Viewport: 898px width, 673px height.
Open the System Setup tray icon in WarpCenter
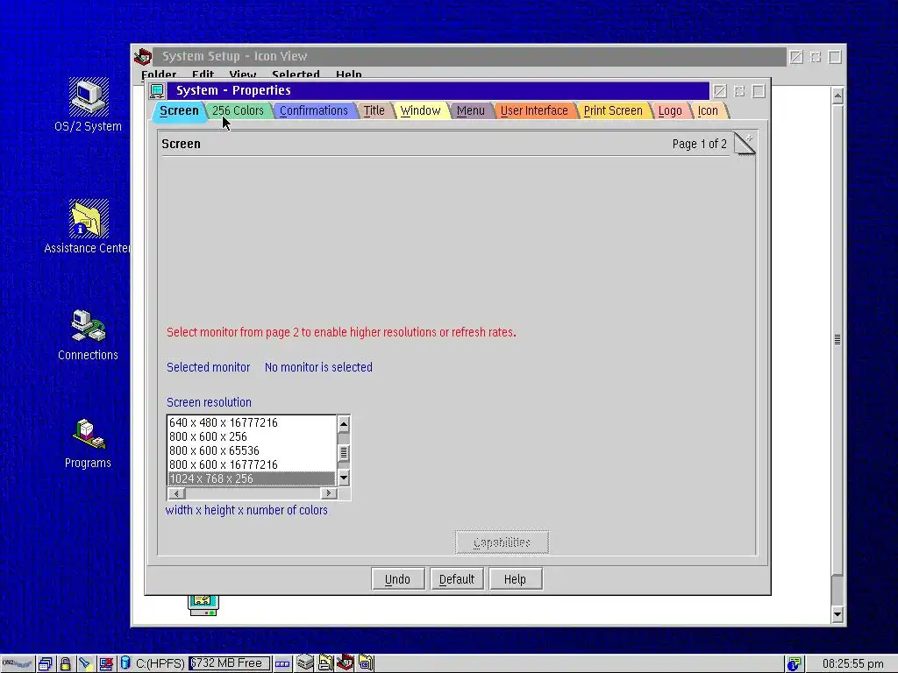(346, 662)
